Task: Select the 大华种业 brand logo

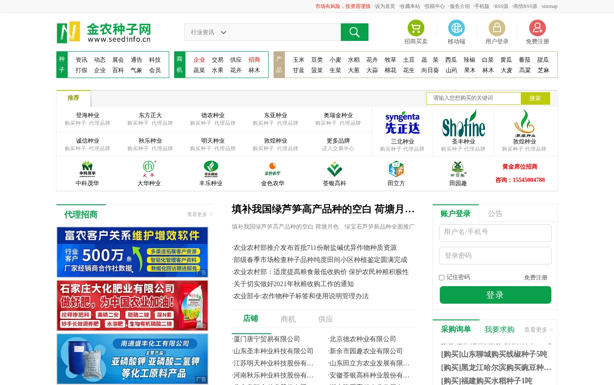Action: click(x=149, y=169)
